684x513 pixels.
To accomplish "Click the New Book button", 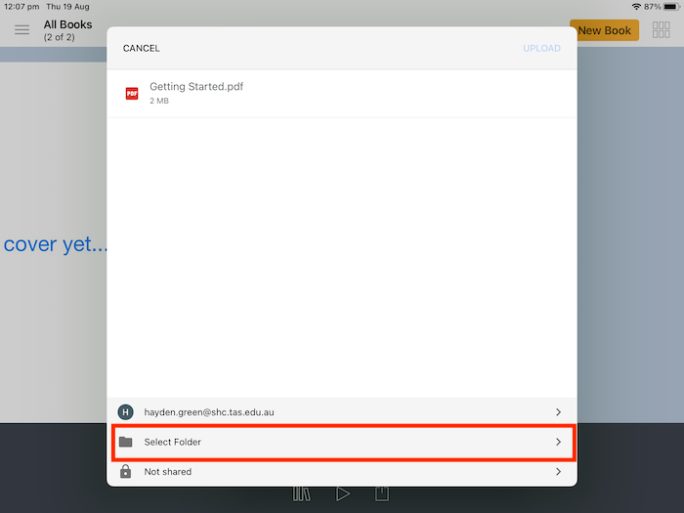I will tap(604, 30).
